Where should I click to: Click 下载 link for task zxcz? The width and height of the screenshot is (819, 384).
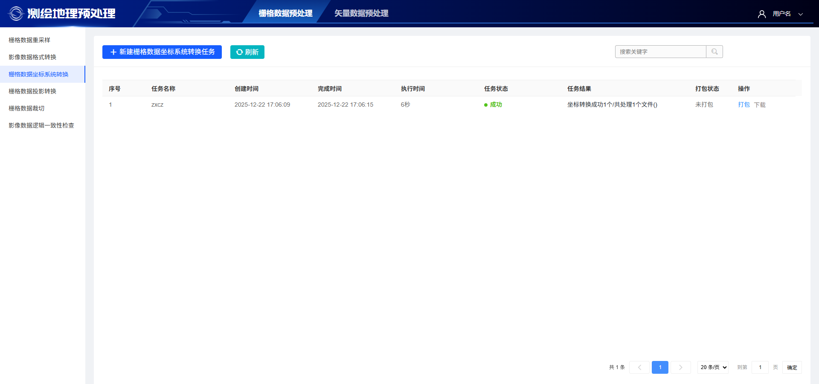point(760,105)
